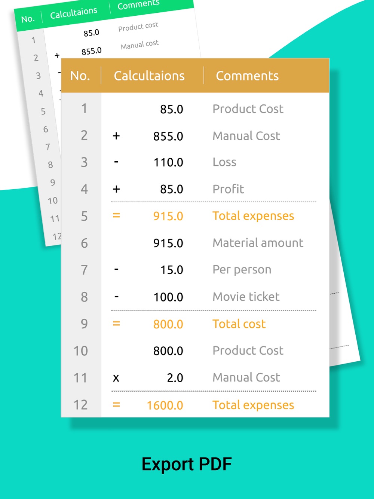Click the plus operator in row 2
The height and width of the screenshot is (499, 374).
point(116,136)
